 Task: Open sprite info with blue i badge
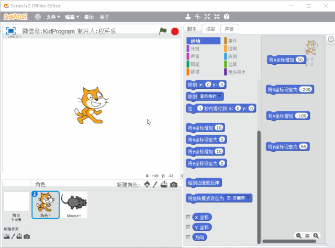coord(35,194)
